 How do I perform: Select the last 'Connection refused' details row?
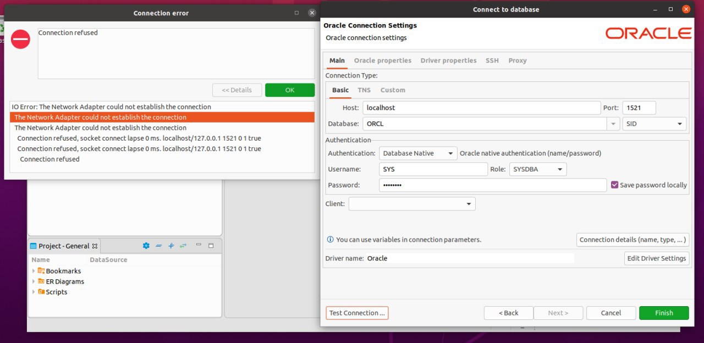(x=162, y=159)
